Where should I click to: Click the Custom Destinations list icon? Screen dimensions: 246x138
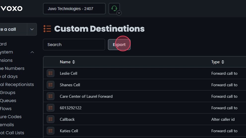coord(47,29)
